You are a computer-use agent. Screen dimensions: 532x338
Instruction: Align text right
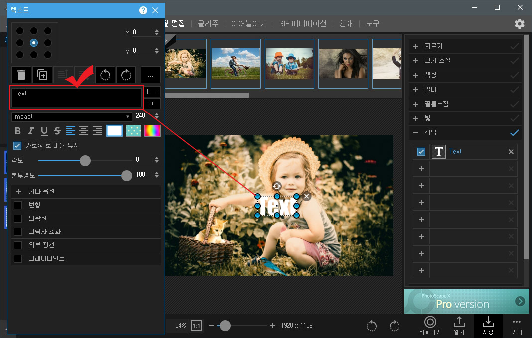(97, 131)
